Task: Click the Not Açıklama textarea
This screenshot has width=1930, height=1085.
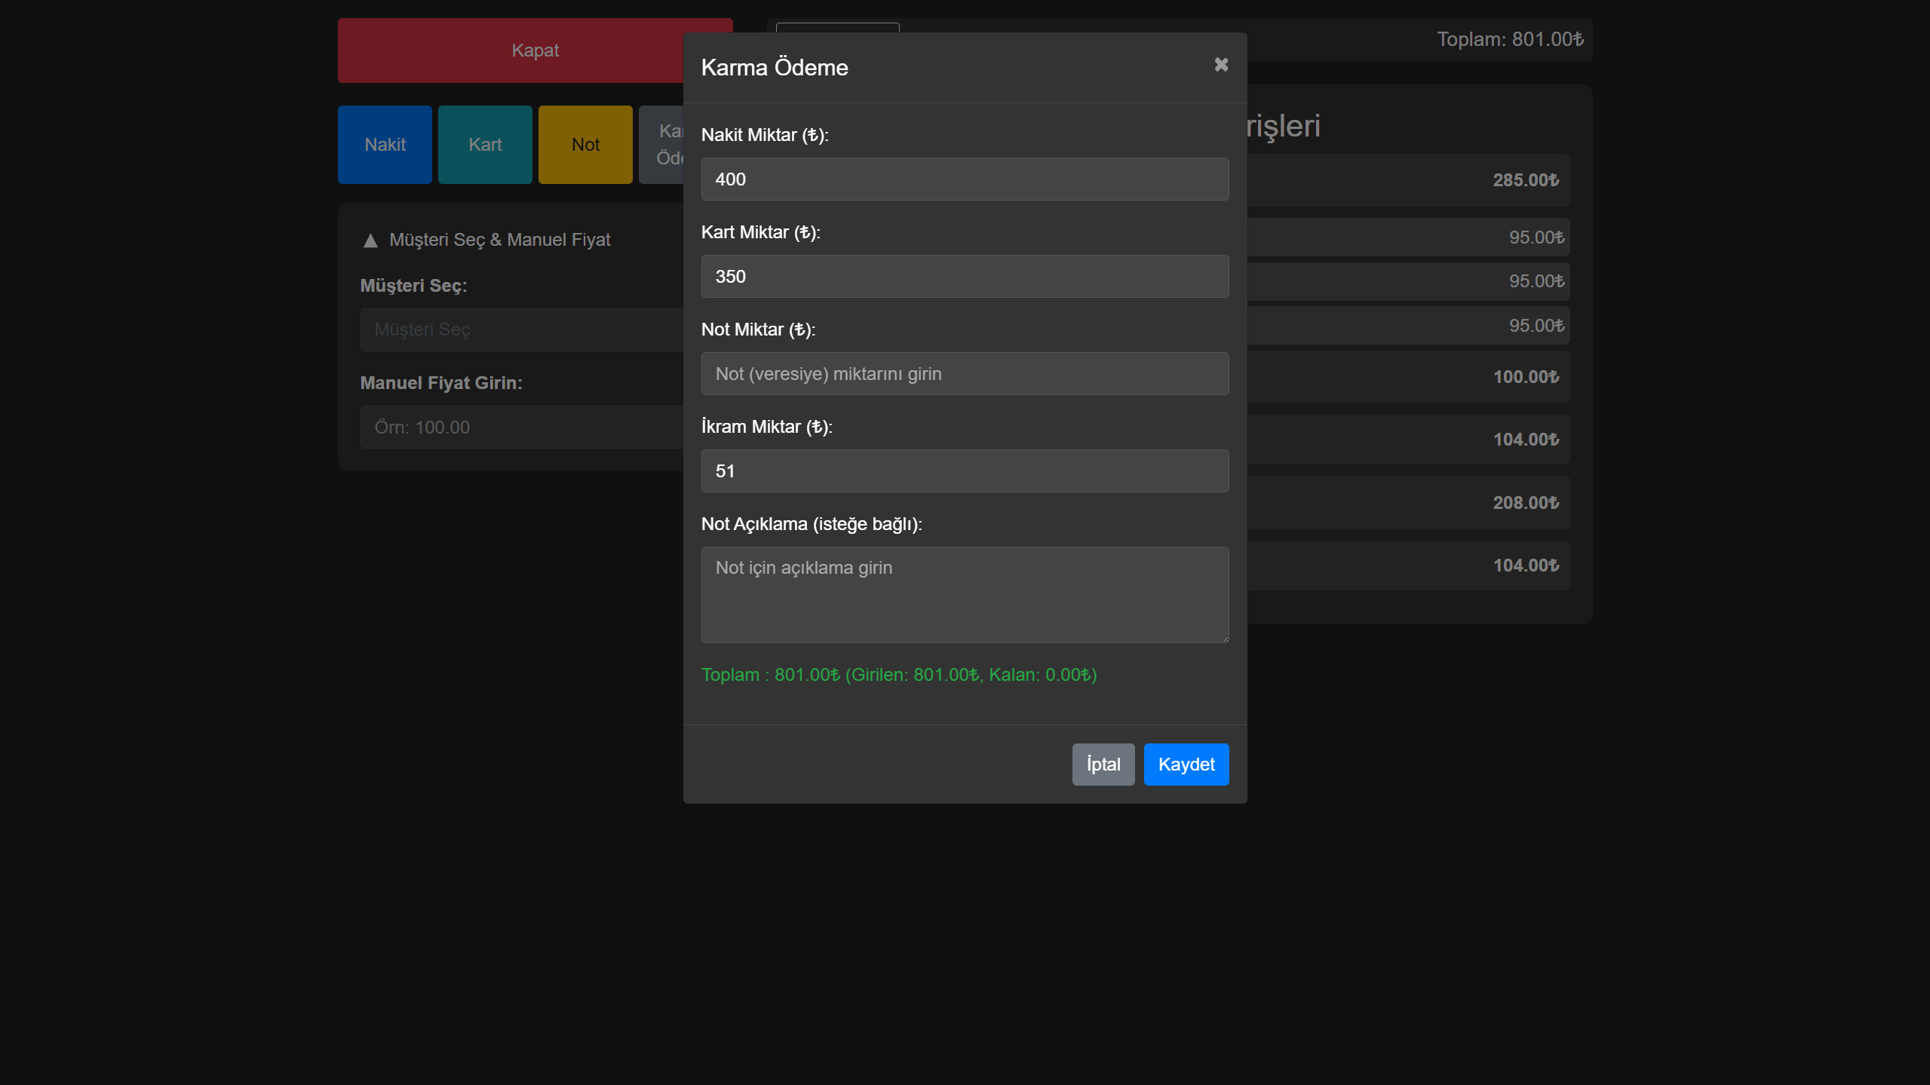Action: [964, 594]
